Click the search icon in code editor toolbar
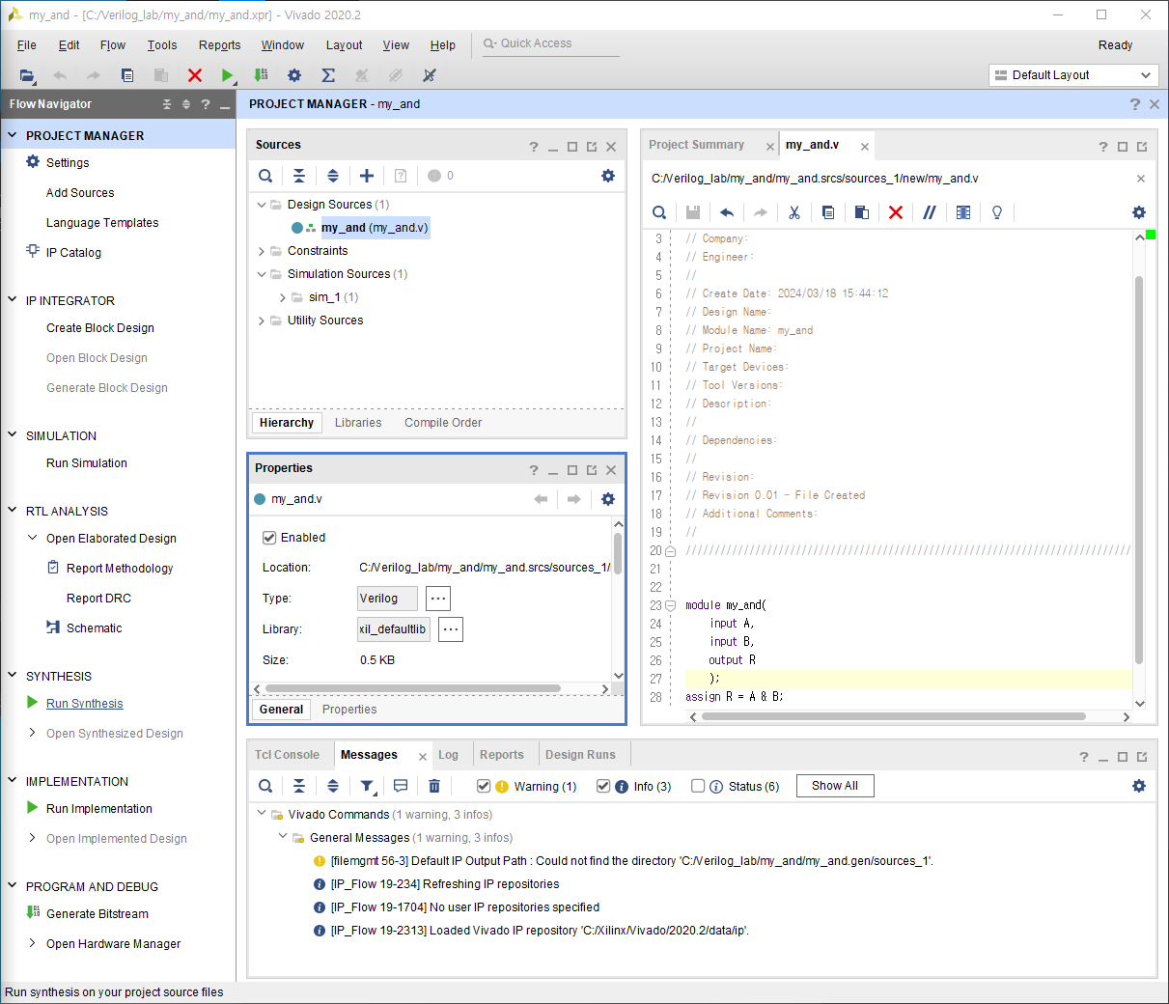The image size is (1169, 1004). pyautogui.click(x=659, y=212)
